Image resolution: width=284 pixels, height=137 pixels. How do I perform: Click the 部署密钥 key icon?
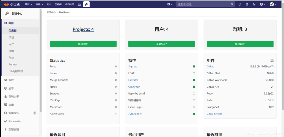click(5, 129)
